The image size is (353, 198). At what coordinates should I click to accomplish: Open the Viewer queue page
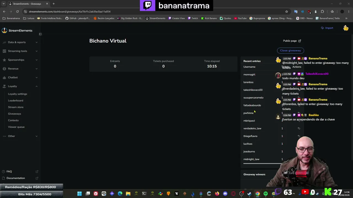16,127
